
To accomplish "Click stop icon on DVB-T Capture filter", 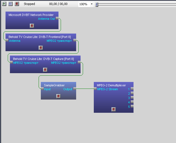I will [x=45, y=70].
